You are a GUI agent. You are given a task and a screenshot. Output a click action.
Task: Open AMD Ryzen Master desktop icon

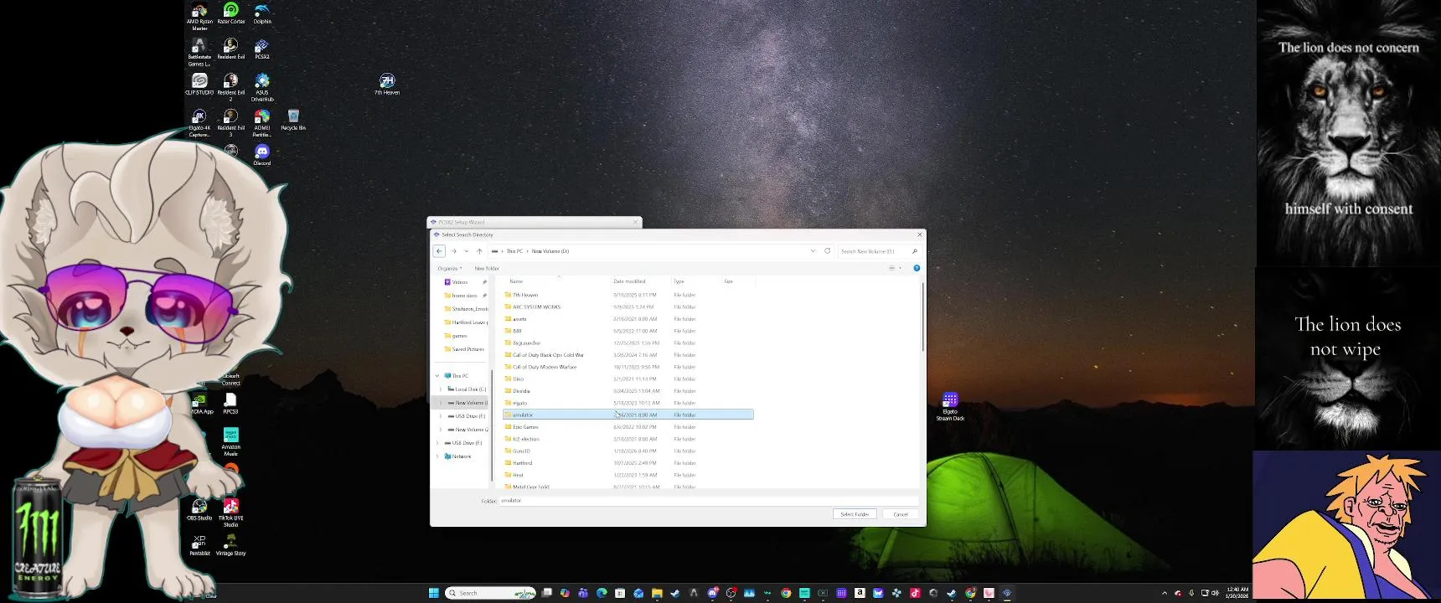coord(199,16)
